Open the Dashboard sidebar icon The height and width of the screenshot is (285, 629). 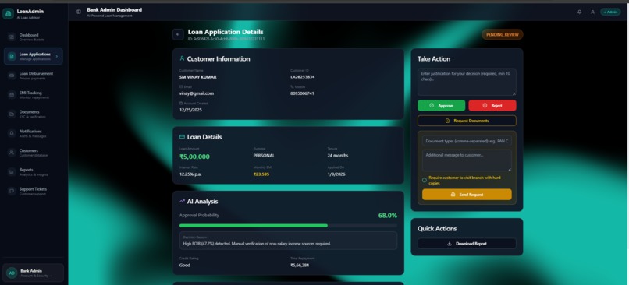[12, 37]
